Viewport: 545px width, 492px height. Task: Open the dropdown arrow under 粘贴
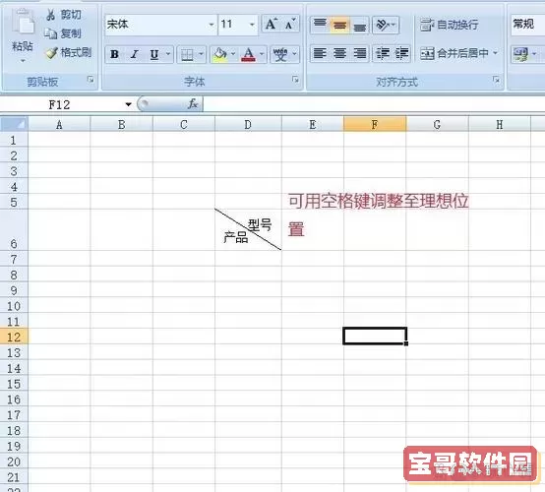(23, 61)
